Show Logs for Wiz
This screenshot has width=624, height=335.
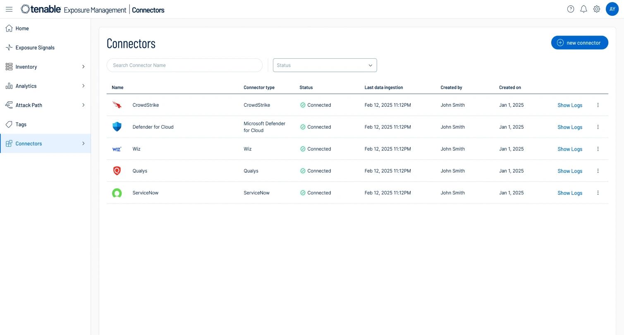coord(570,149)
